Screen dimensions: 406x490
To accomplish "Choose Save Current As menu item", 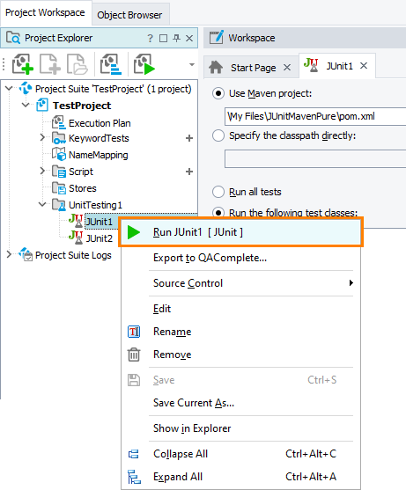I will [240, 403].
